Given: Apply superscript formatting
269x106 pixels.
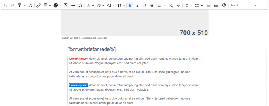Looking at the screenshot, I should [x=179, y=6].
